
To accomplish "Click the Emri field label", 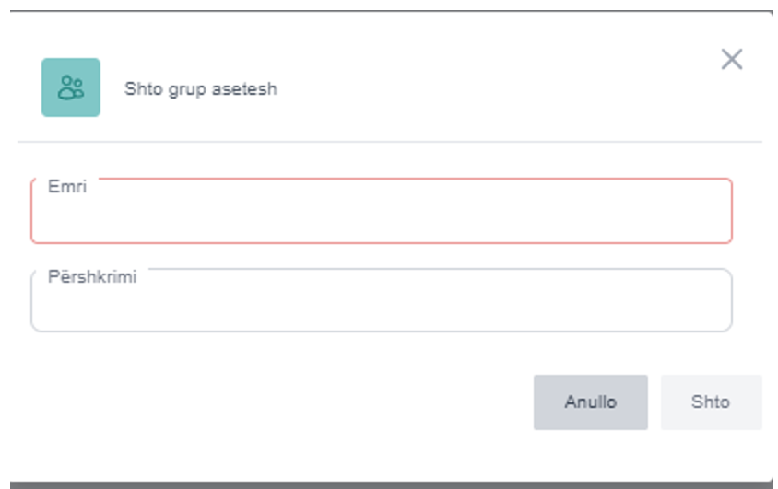I will pyautogui.click(x=67, y=186).
